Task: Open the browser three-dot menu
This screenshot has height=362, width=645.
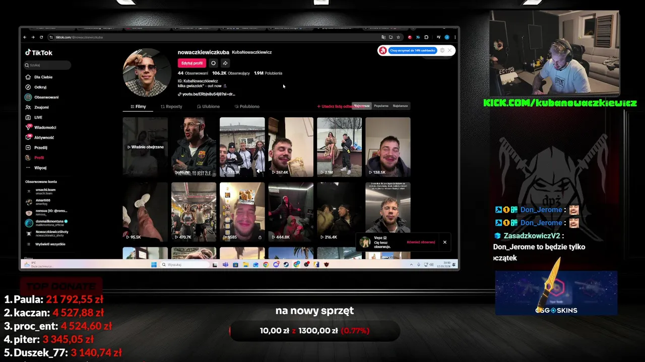Action: [455, 37]
